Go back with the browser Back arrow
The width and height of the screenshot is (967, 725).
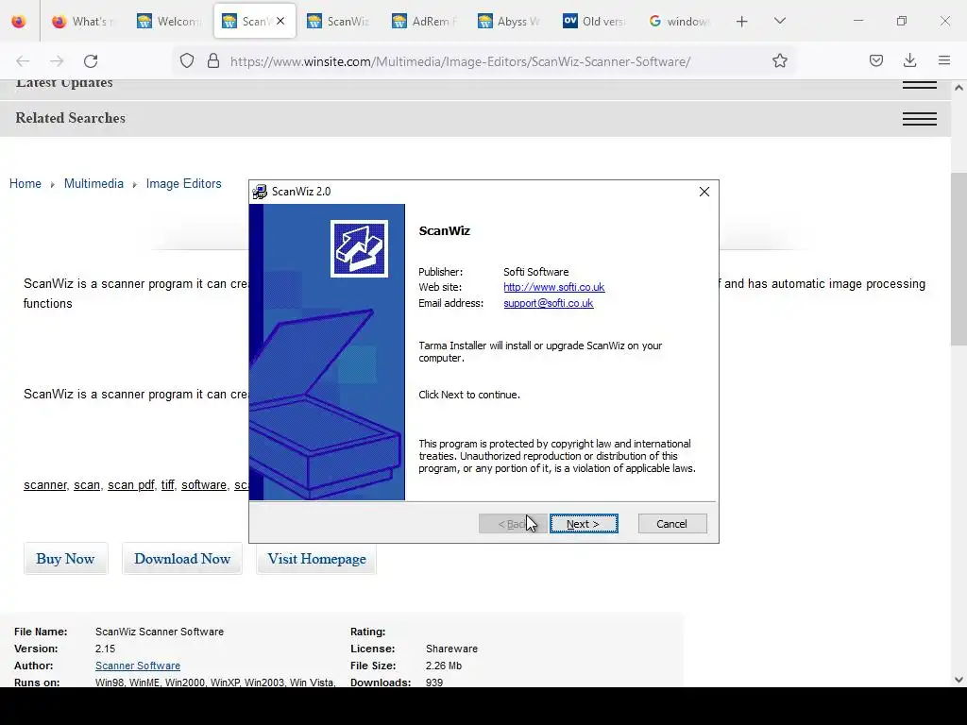coord(23,61)
